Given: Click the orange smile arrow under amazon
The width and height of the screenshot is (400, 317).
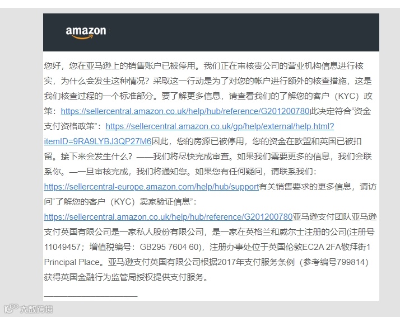Looking at the screenshot, I should [82, 37].
